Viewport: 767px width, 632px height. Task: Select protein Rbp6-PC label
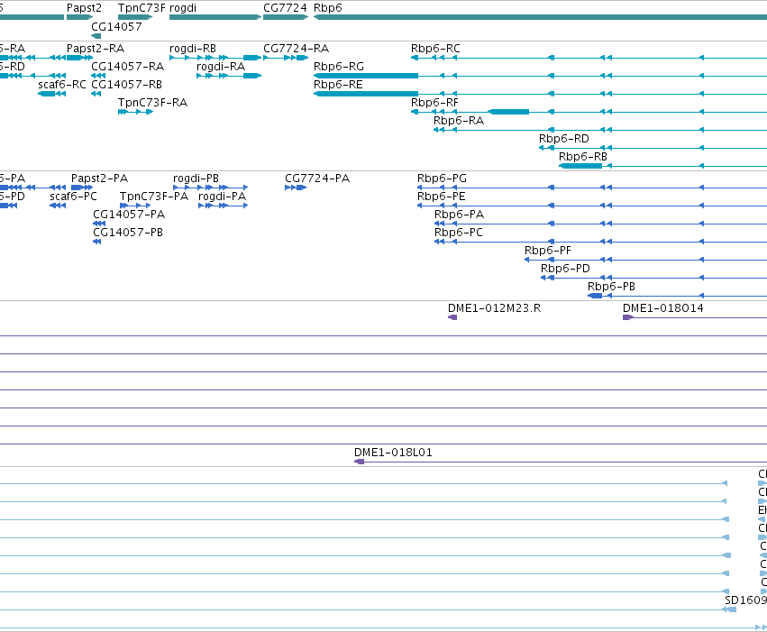459,233
